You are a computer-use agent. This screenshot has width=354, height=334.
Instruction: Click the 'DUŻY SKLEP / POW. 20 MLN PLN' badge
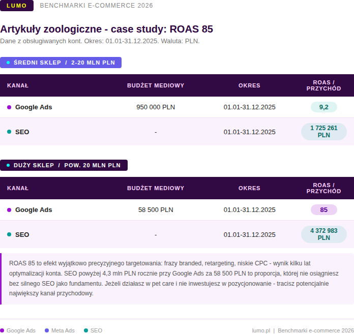pyautogui.click(x=64, y=165)
